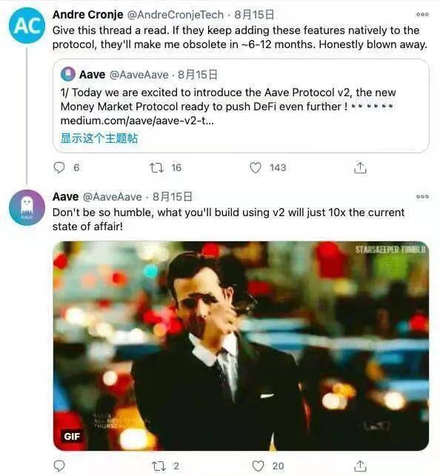Share Aave's GIF reply tweet
440x476 pixels.
click(x=361, y=466)
